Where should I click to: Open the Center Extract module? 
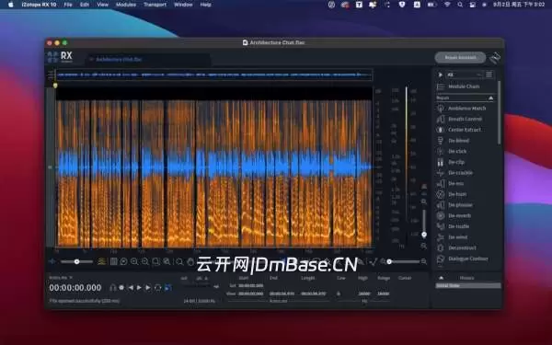point(465,130)
